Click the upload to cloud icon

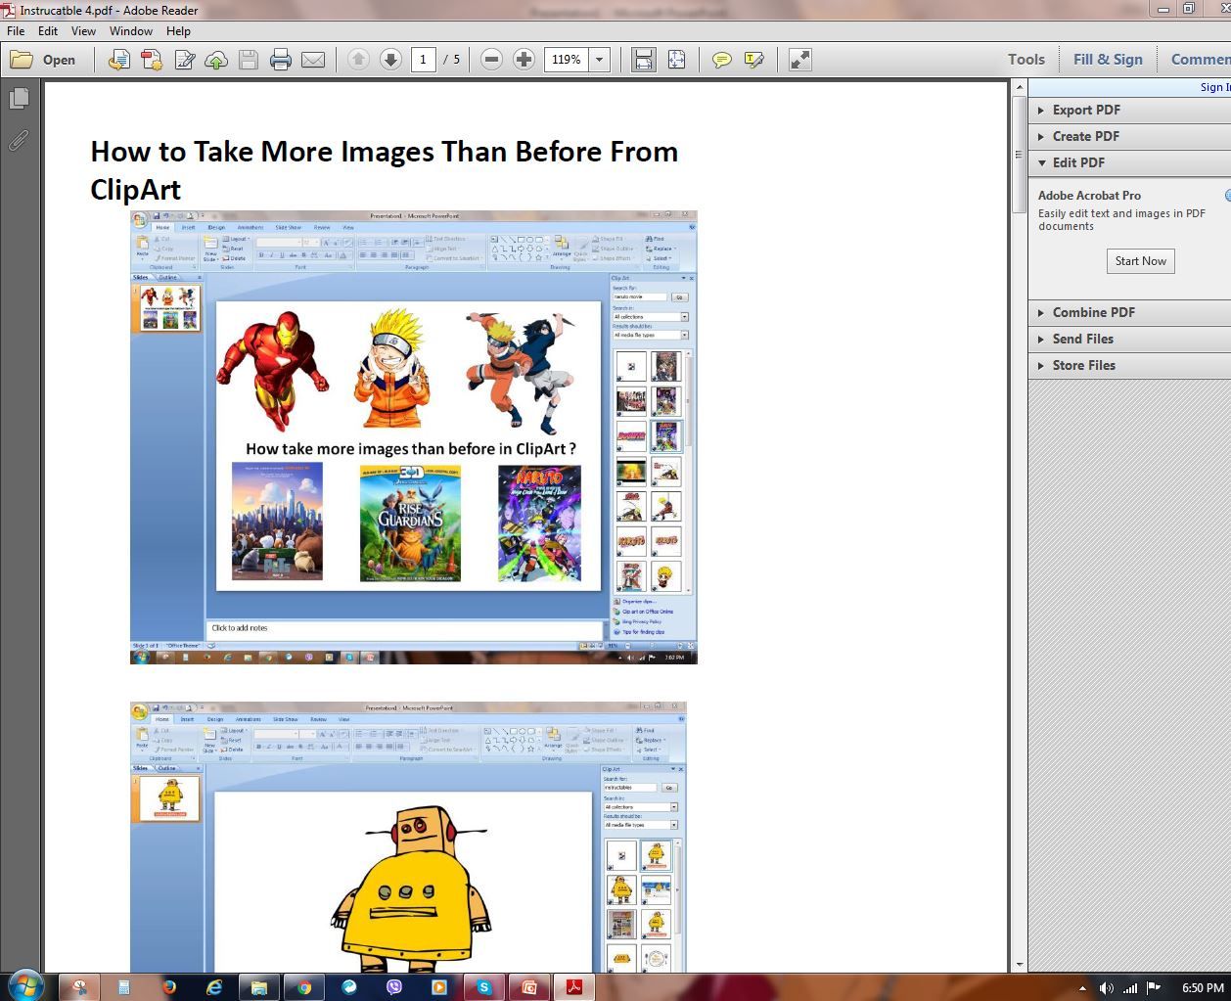click(x=216, y=60)
